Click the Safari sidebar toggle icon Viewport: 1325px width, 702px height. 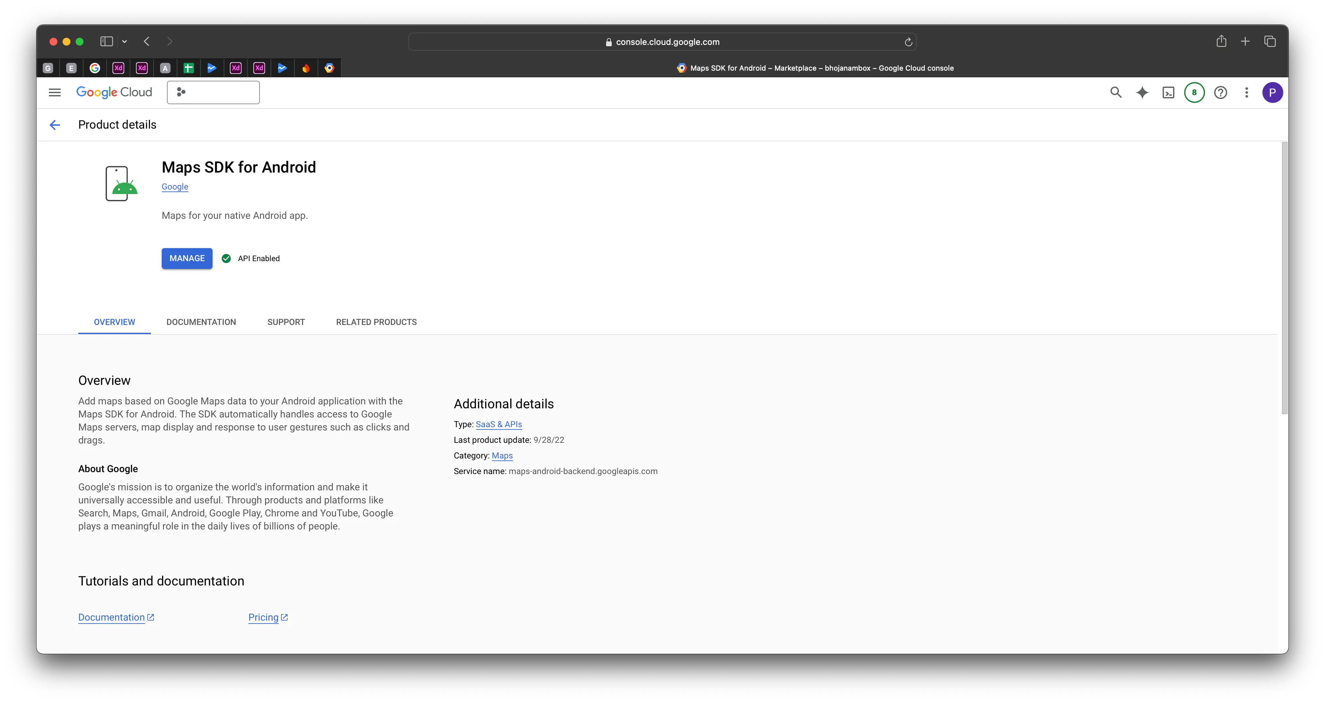pos(107,42)
